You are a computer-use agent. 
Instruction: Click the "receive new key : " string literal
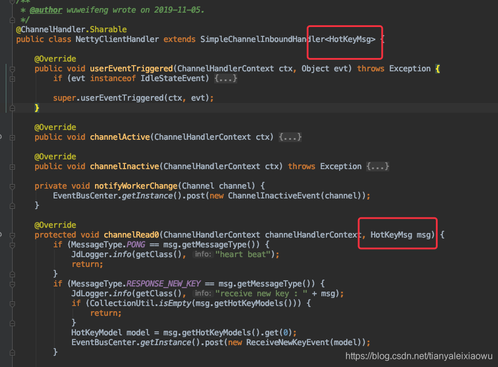[261, 293]
